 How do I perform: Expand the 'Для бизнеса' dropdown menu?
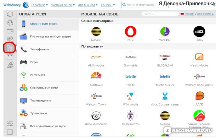88,5
